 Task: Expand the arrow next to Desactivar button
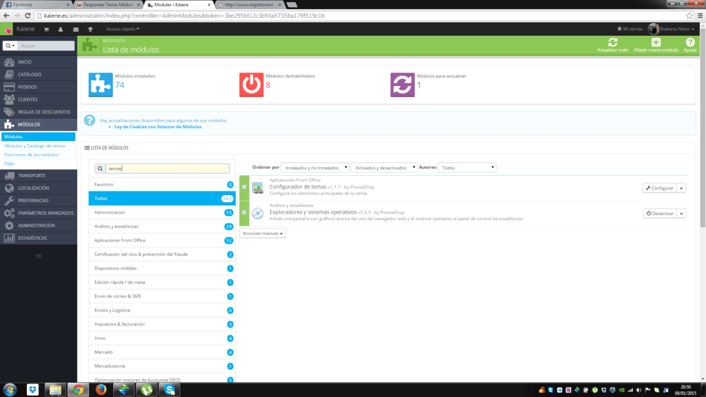tap(681, 214)
